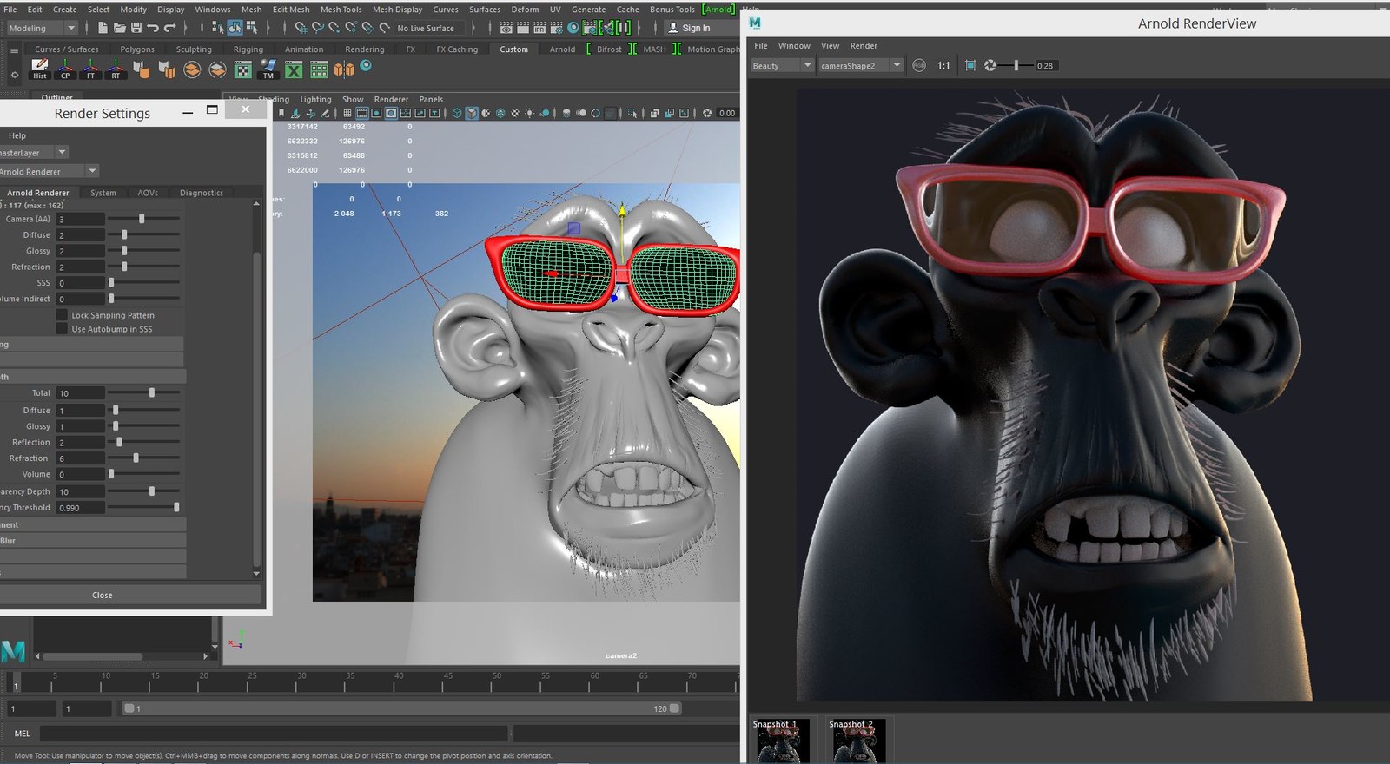The width and height of the screenshot is (1390, 764).
Task: Open the Modeling menu set dropdown
Action: (x=42, y=28)
